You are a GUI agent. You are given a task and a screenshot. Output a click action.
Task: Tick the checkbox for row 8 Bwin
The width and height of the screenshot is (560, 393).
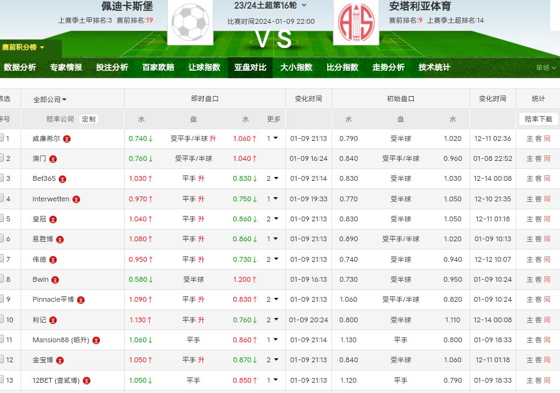(x=2, y=279)
